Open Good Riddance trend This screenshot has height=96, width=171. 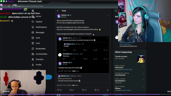pos(120,81)
